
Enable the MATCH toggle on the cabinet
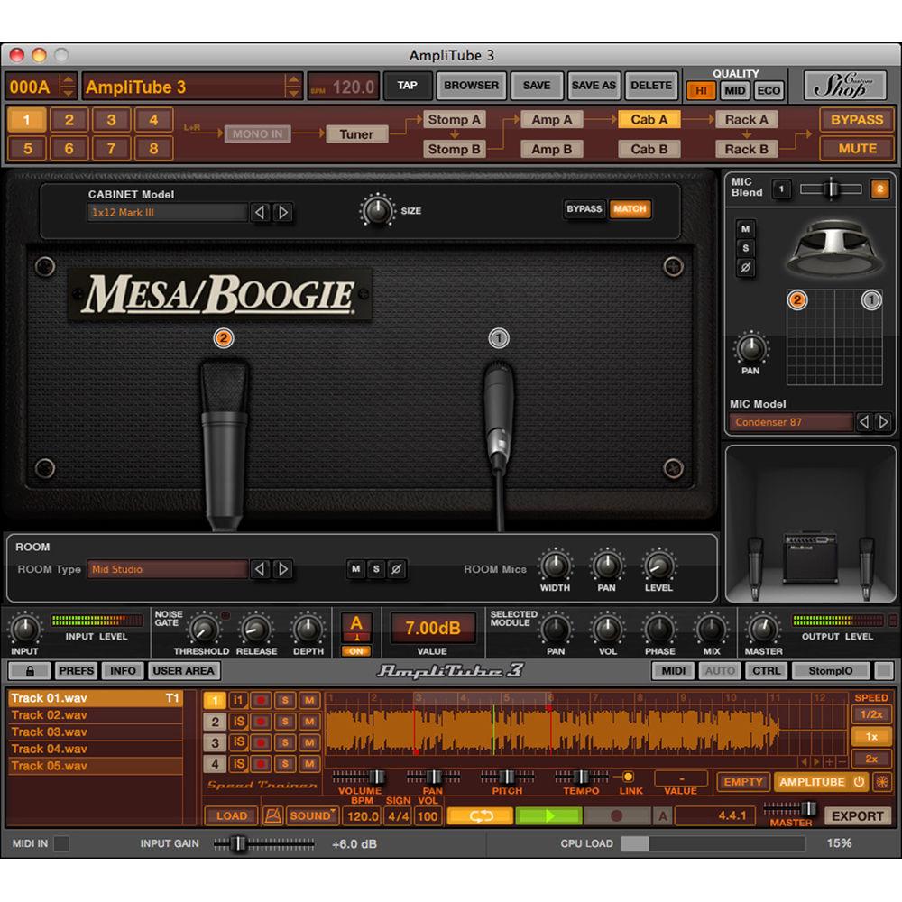(x=630, y=209)
